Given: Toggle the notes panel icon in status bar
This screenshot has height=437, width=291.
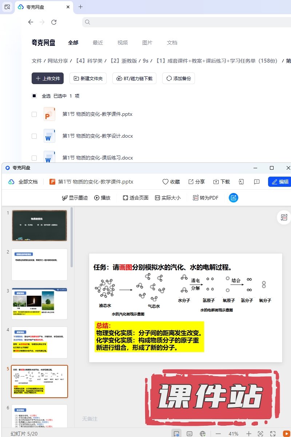Looking at the screenshot, I should (x=190, y=433).
